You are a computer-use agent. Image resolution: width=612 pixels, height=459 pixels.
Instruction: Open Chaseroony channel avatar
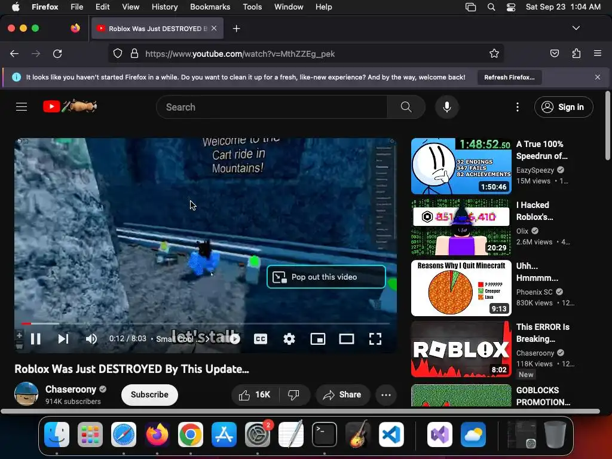pyautogui.click(x=26, y=394)
